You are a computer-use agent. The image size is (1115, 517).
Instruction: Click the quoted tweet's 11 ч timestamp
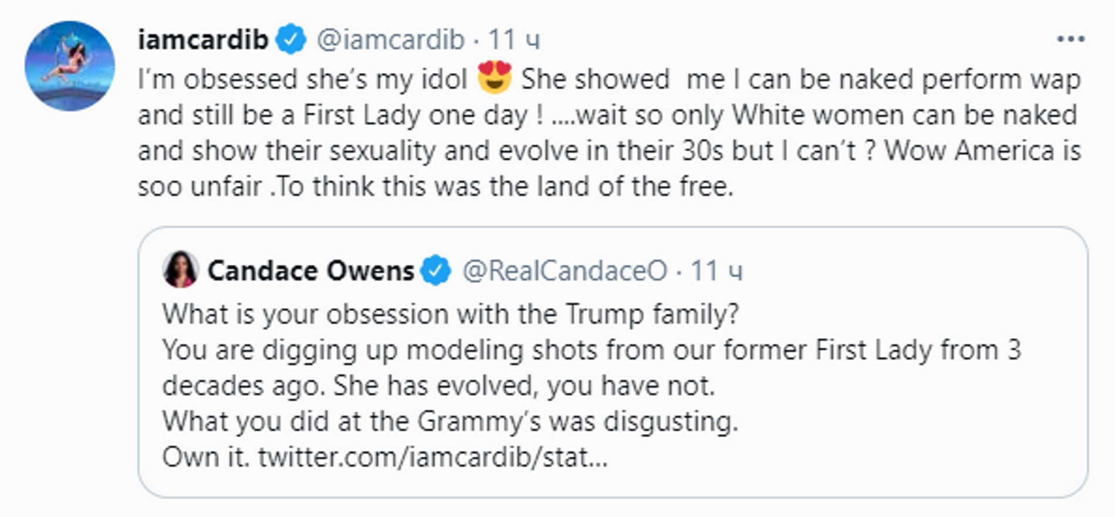716,271
